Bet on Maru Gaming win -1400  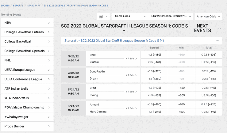[181, 112]
